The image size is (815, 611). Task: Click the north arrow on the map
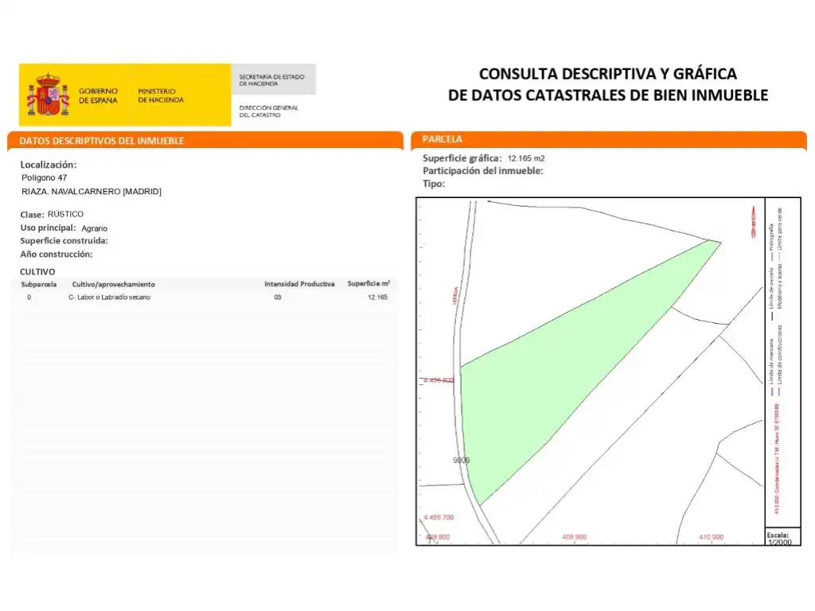754,222
